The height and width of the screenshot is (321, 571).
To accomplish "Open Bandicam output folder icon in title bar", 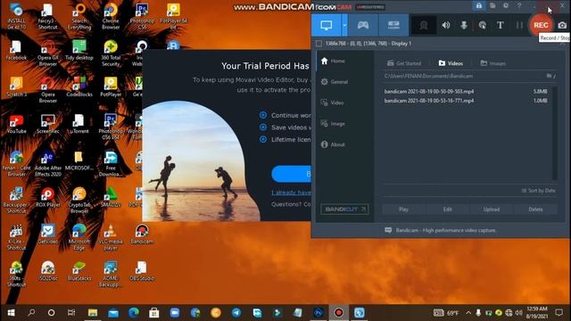I will tap(492, 6).
